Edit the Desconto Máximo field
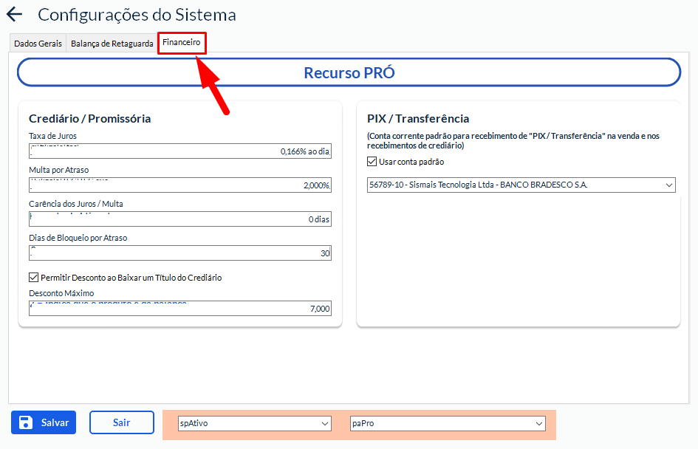Screen dimensions: 698x449 180,308
